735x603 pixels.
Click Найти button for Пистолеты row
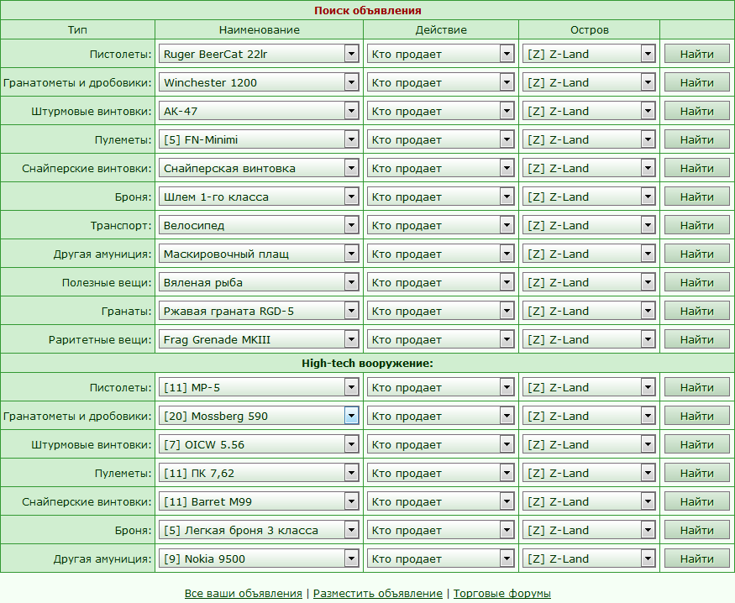tap(696, 55)
